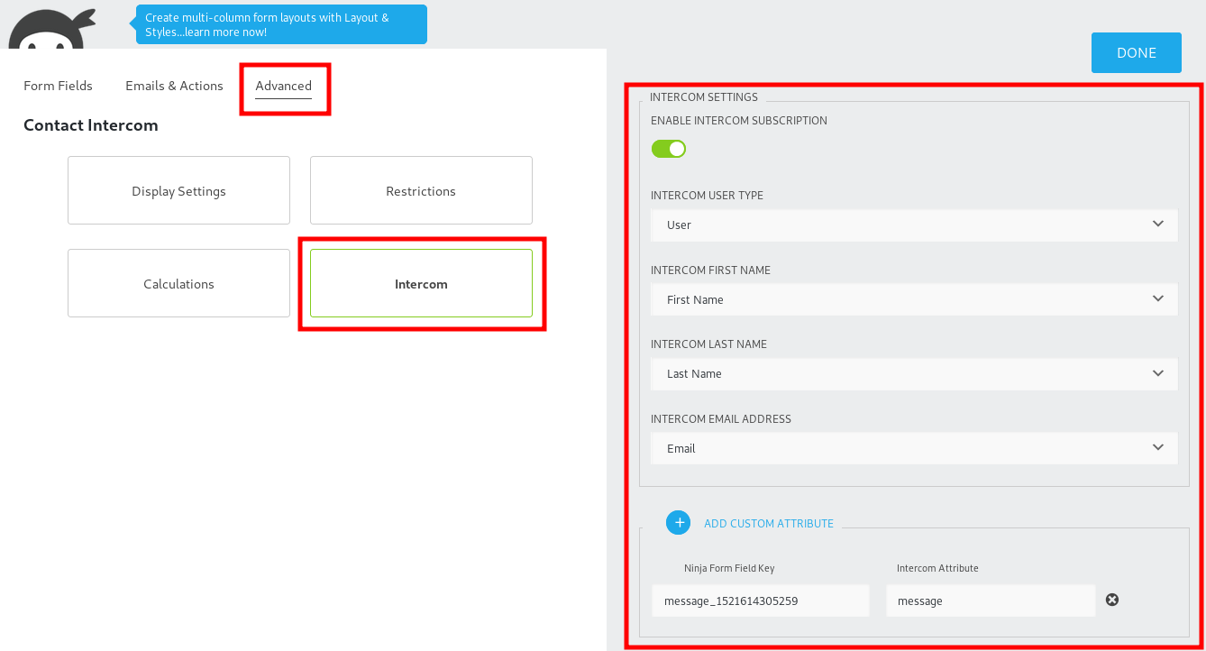1206x651 pixels.
Task: Click the Enable Intercom Subscription label
Action: click(x=739, y=120)
